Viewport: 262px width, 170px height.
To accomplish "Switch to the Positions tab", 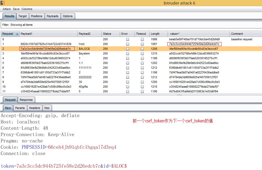I will coord(37,16).
